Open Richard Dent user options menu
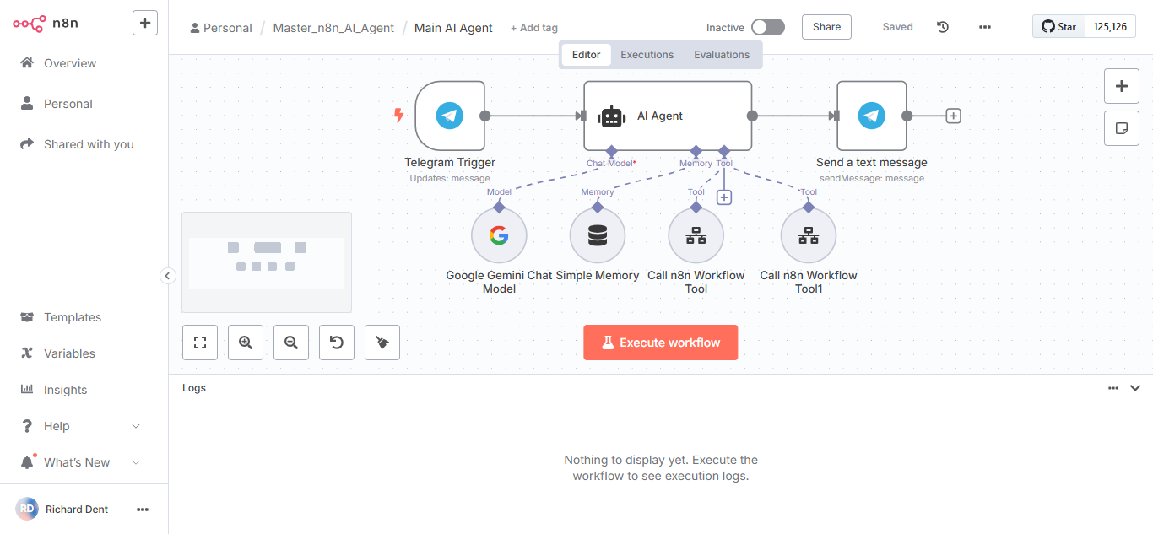The width and height of the screenshot is (1153, 534). pos(143,510)
